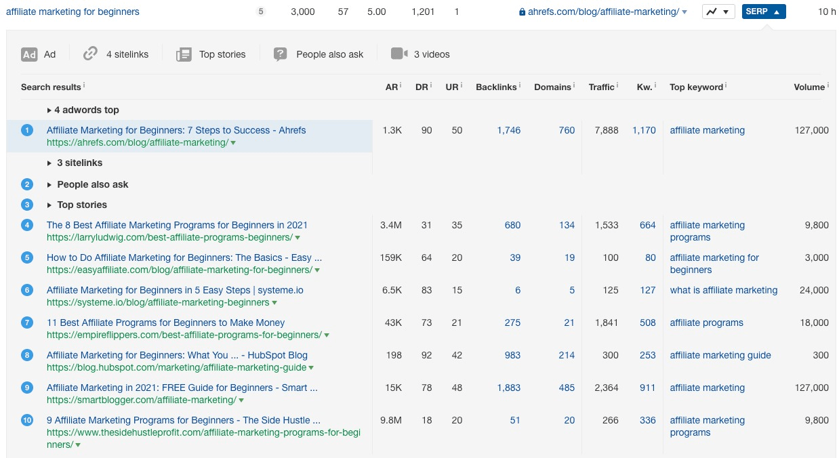This screenshot has width=839, height=458.
Task: Click the Ad SERP feature icon
Action: [x=29, y=54]
